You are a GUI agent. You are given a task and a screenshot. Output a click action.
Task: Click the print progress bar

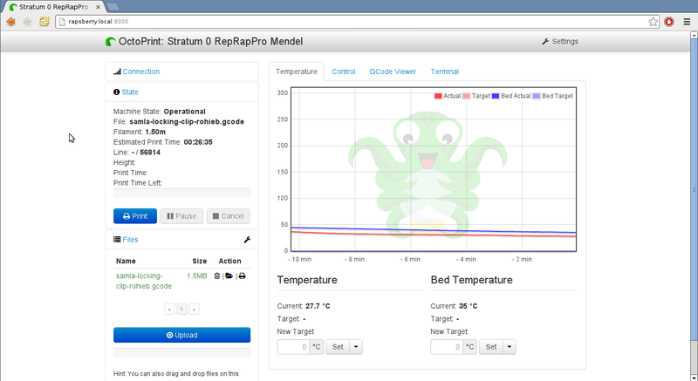[181, 194]
